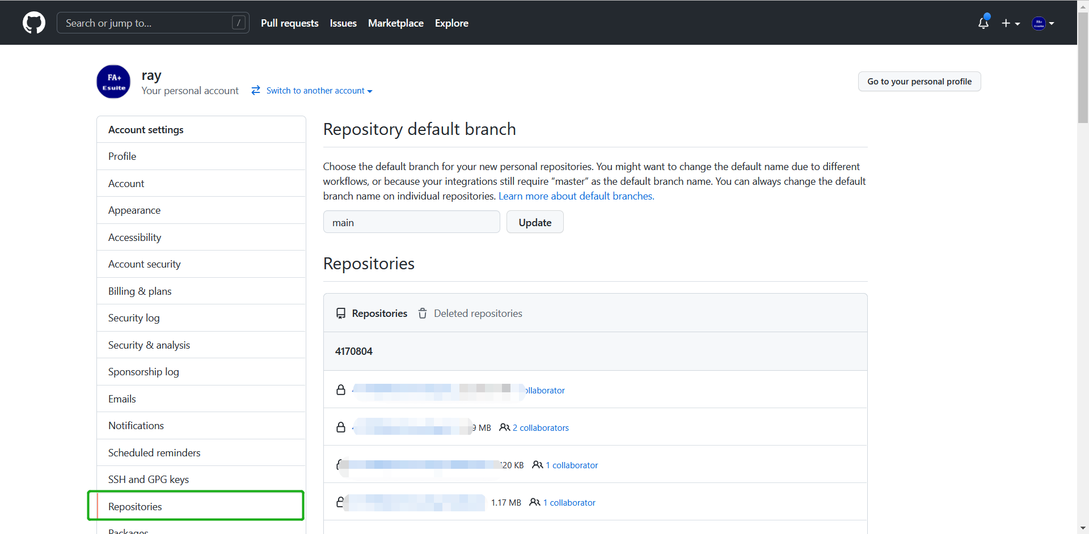Click the Update default branch button
1089x534 pixels.
[535, 222]
